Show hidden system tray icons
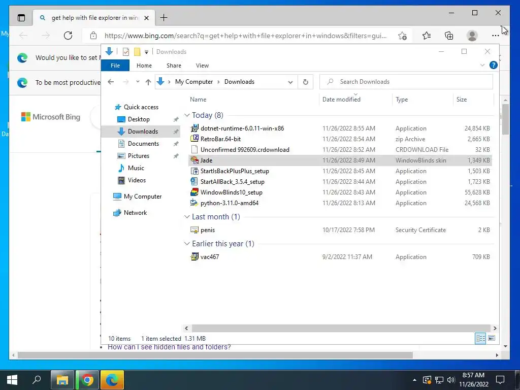520x390 pixels. (x=414, y=380)
